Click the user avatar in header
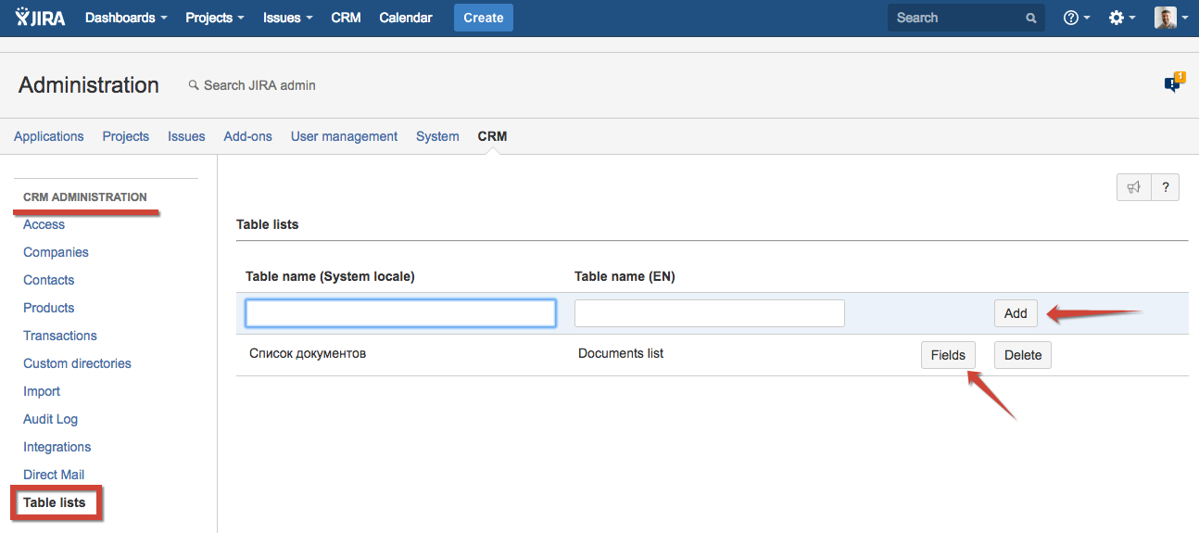The image size is (1199, 533). coord(1166,18)
